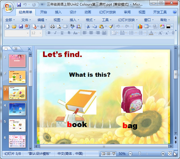This screenshot has width=180, height=159.
Task: Switch to the Outline pane tab
Action: tap(16, 49)
